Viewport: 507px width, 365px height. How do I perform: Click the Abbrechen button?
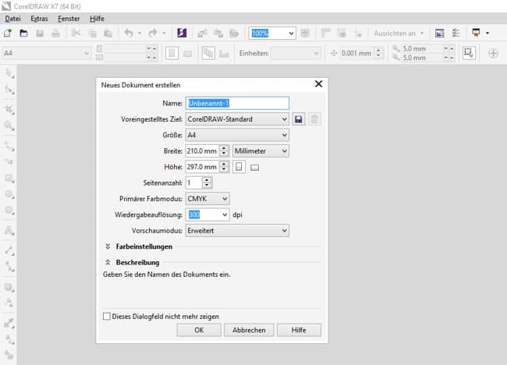249,330
